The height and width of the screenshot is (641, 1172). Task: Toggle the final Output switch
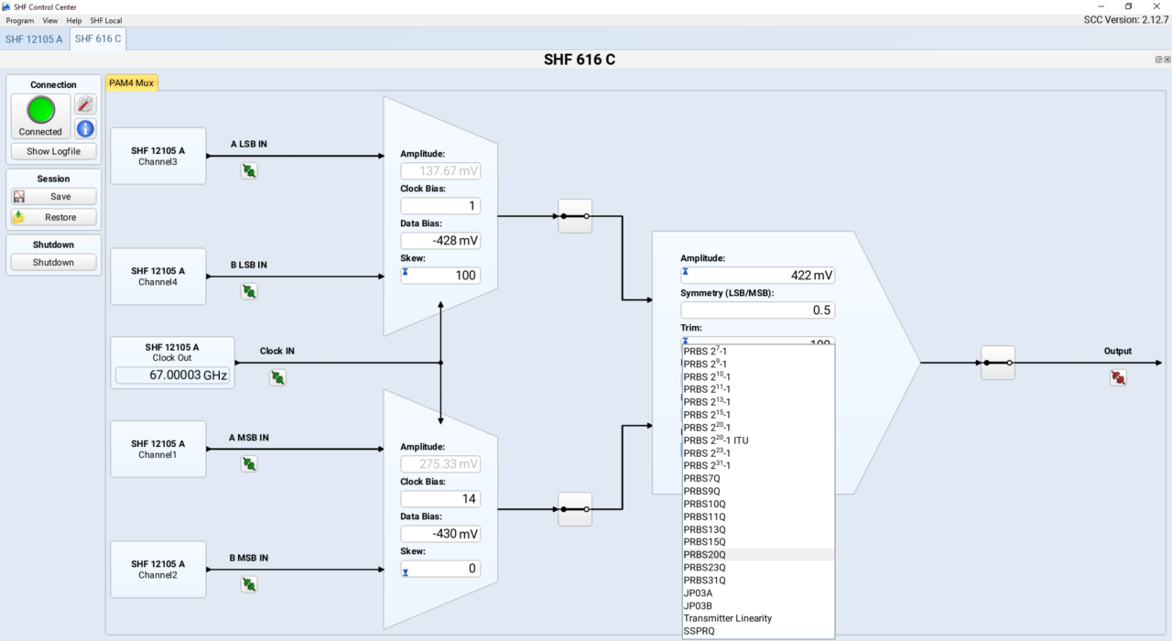click(x=997, y=363)
